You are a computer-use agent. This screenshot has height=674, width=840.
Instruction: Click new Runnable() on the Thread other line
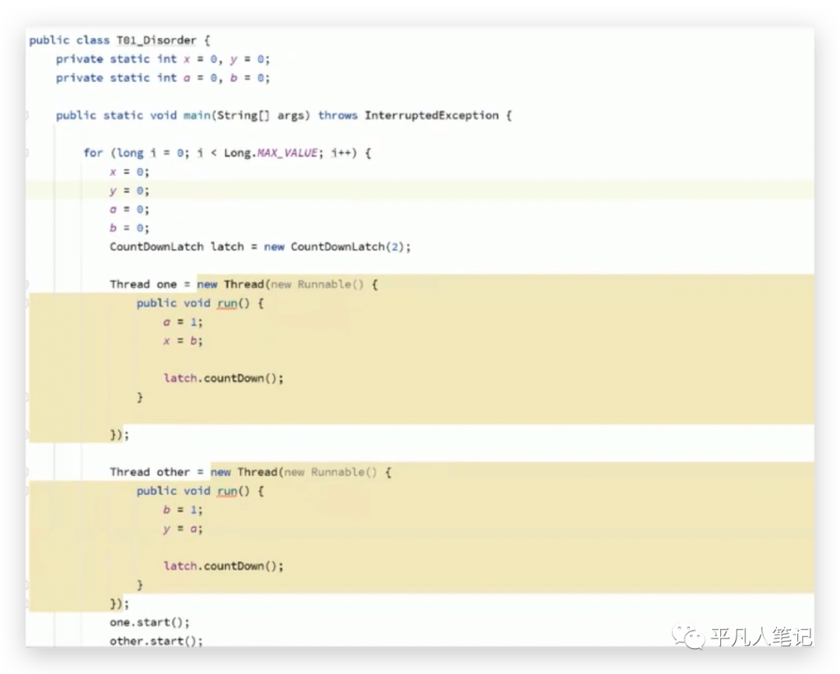331,472
